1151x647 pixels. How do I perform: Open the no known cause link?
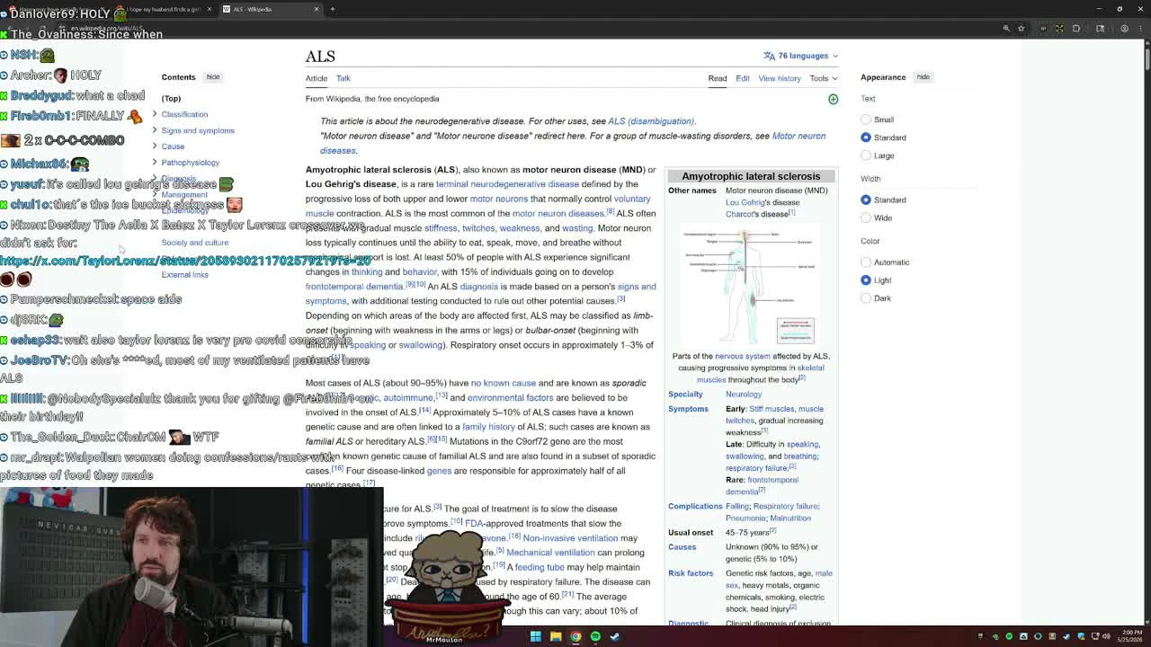coord(504,383)
